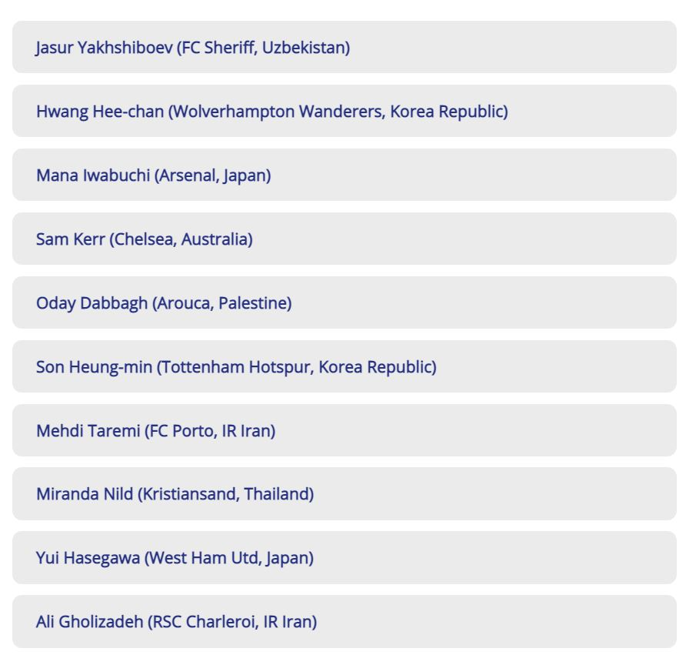
Task: Click the Arsenal, Japan player entry
Action: tap(343, 175)
